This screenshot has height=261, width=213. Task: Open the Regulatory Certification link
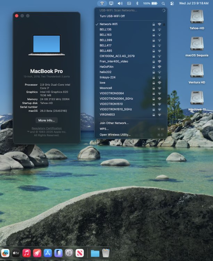47,128
